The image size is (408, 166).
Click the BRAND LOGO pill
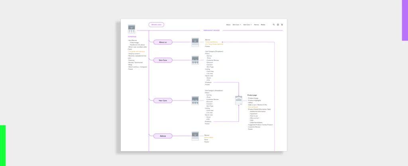tap(156, 25)
